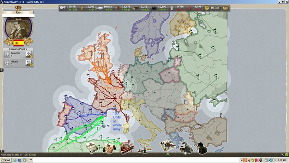Select the battle map icon
The image size is (289, 163).
[x=168, y=145]
